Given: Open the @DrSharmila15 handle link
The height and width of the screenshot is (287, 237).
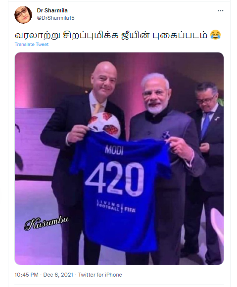Looking at the screenshot, I should coord(55,18).
